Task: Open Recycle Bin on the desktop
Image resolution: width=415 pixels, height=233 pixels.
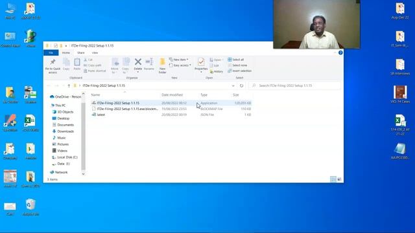Action: [30, 207]
